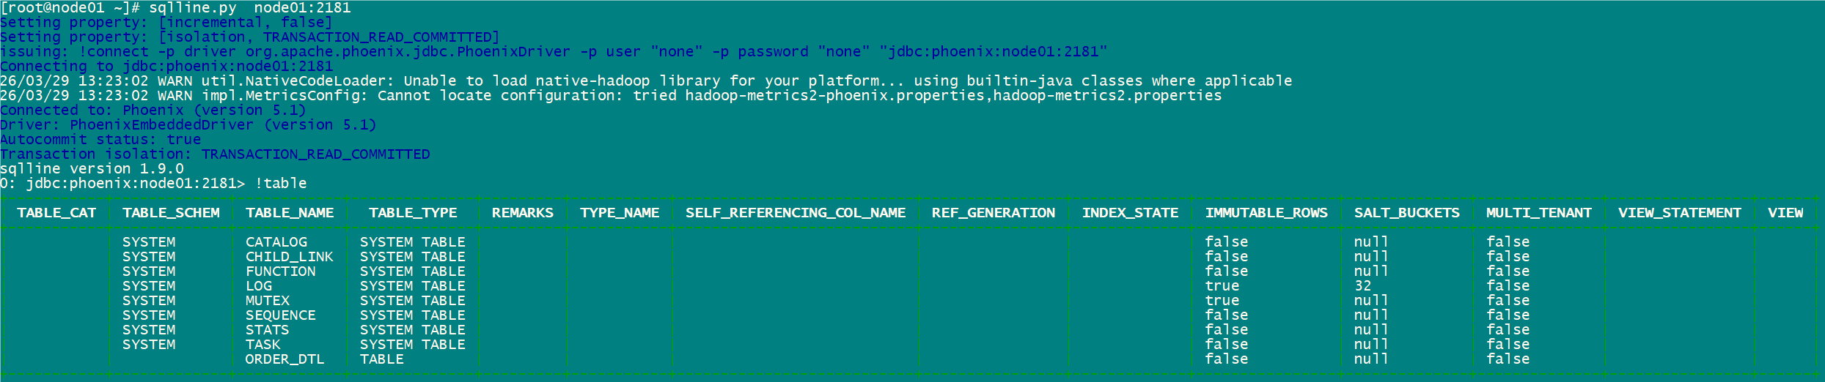Select the ORDER_DTL table name
The height and width of the screenshot is (382, 1825).
click(x=284, y=359)
